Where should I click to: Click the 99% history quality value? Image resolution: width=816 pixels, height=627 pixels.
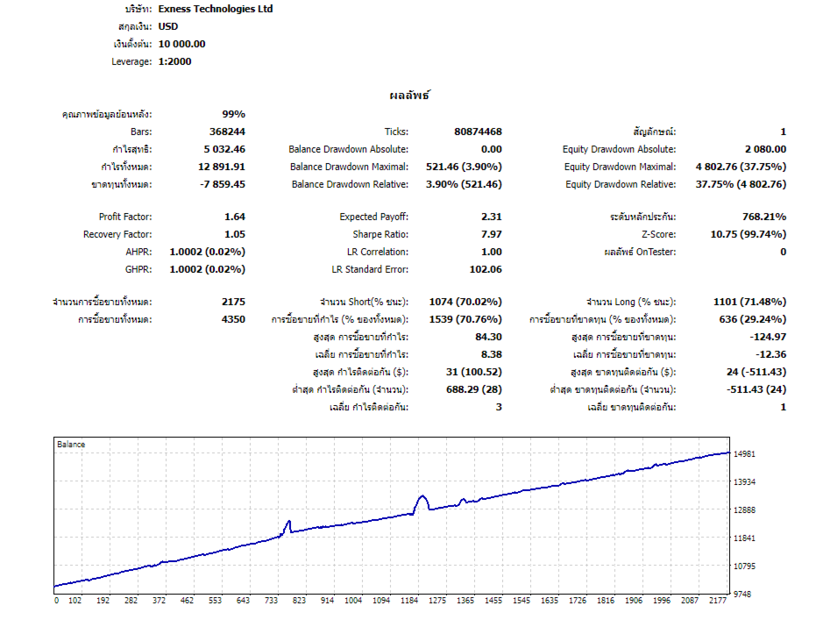(233, 114)
